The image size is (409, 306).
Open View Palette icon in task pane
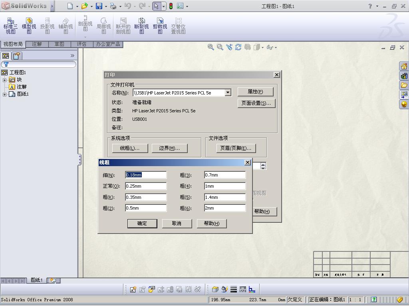point(404,94)
